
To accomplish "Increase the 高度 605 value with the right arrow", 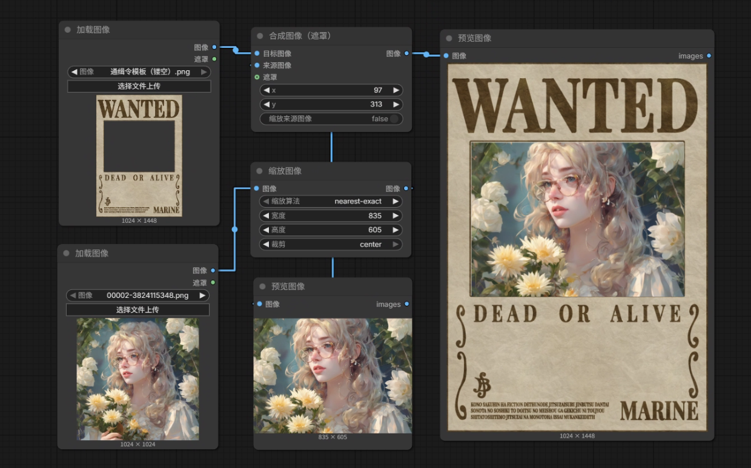I will 396,230.
